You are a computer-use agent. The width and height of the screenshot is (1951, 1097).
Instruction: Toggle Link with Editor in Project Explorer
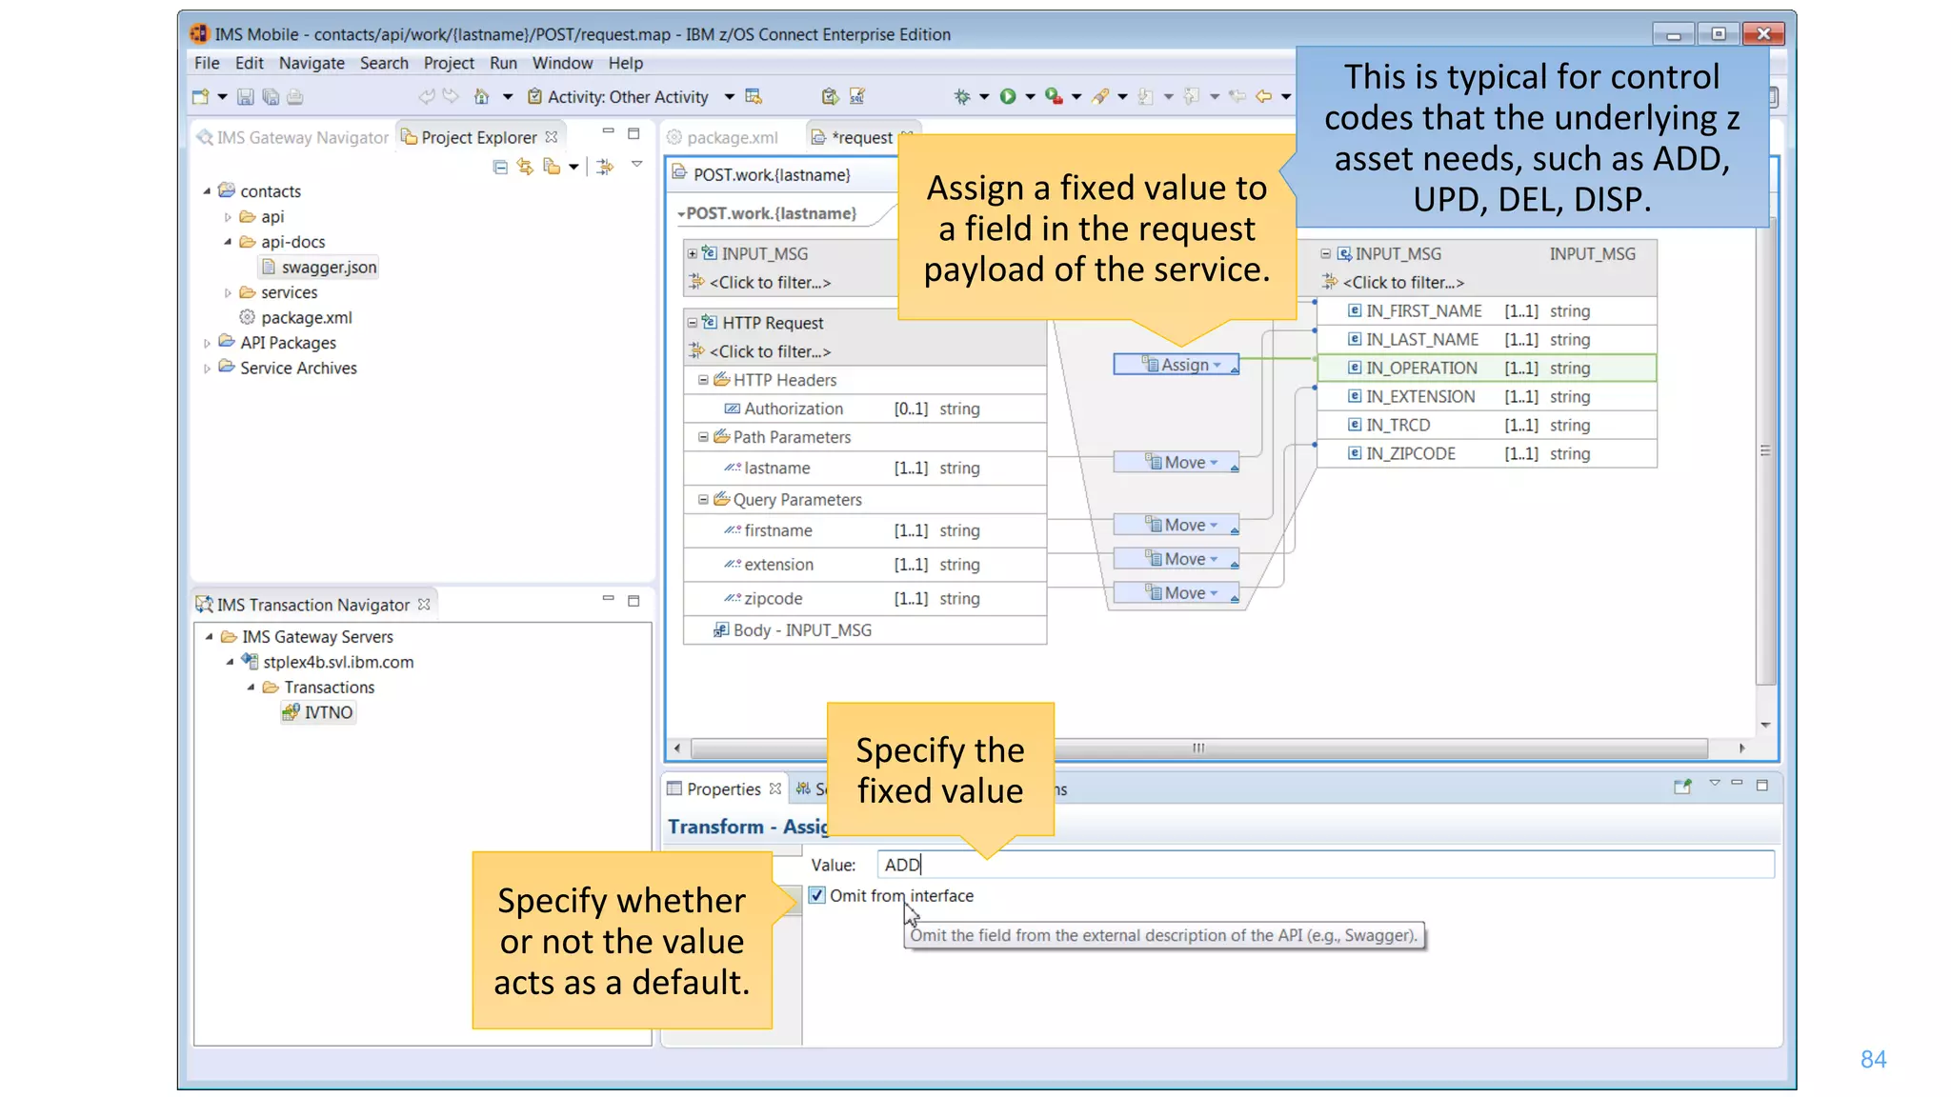click(x=525, y=167)
